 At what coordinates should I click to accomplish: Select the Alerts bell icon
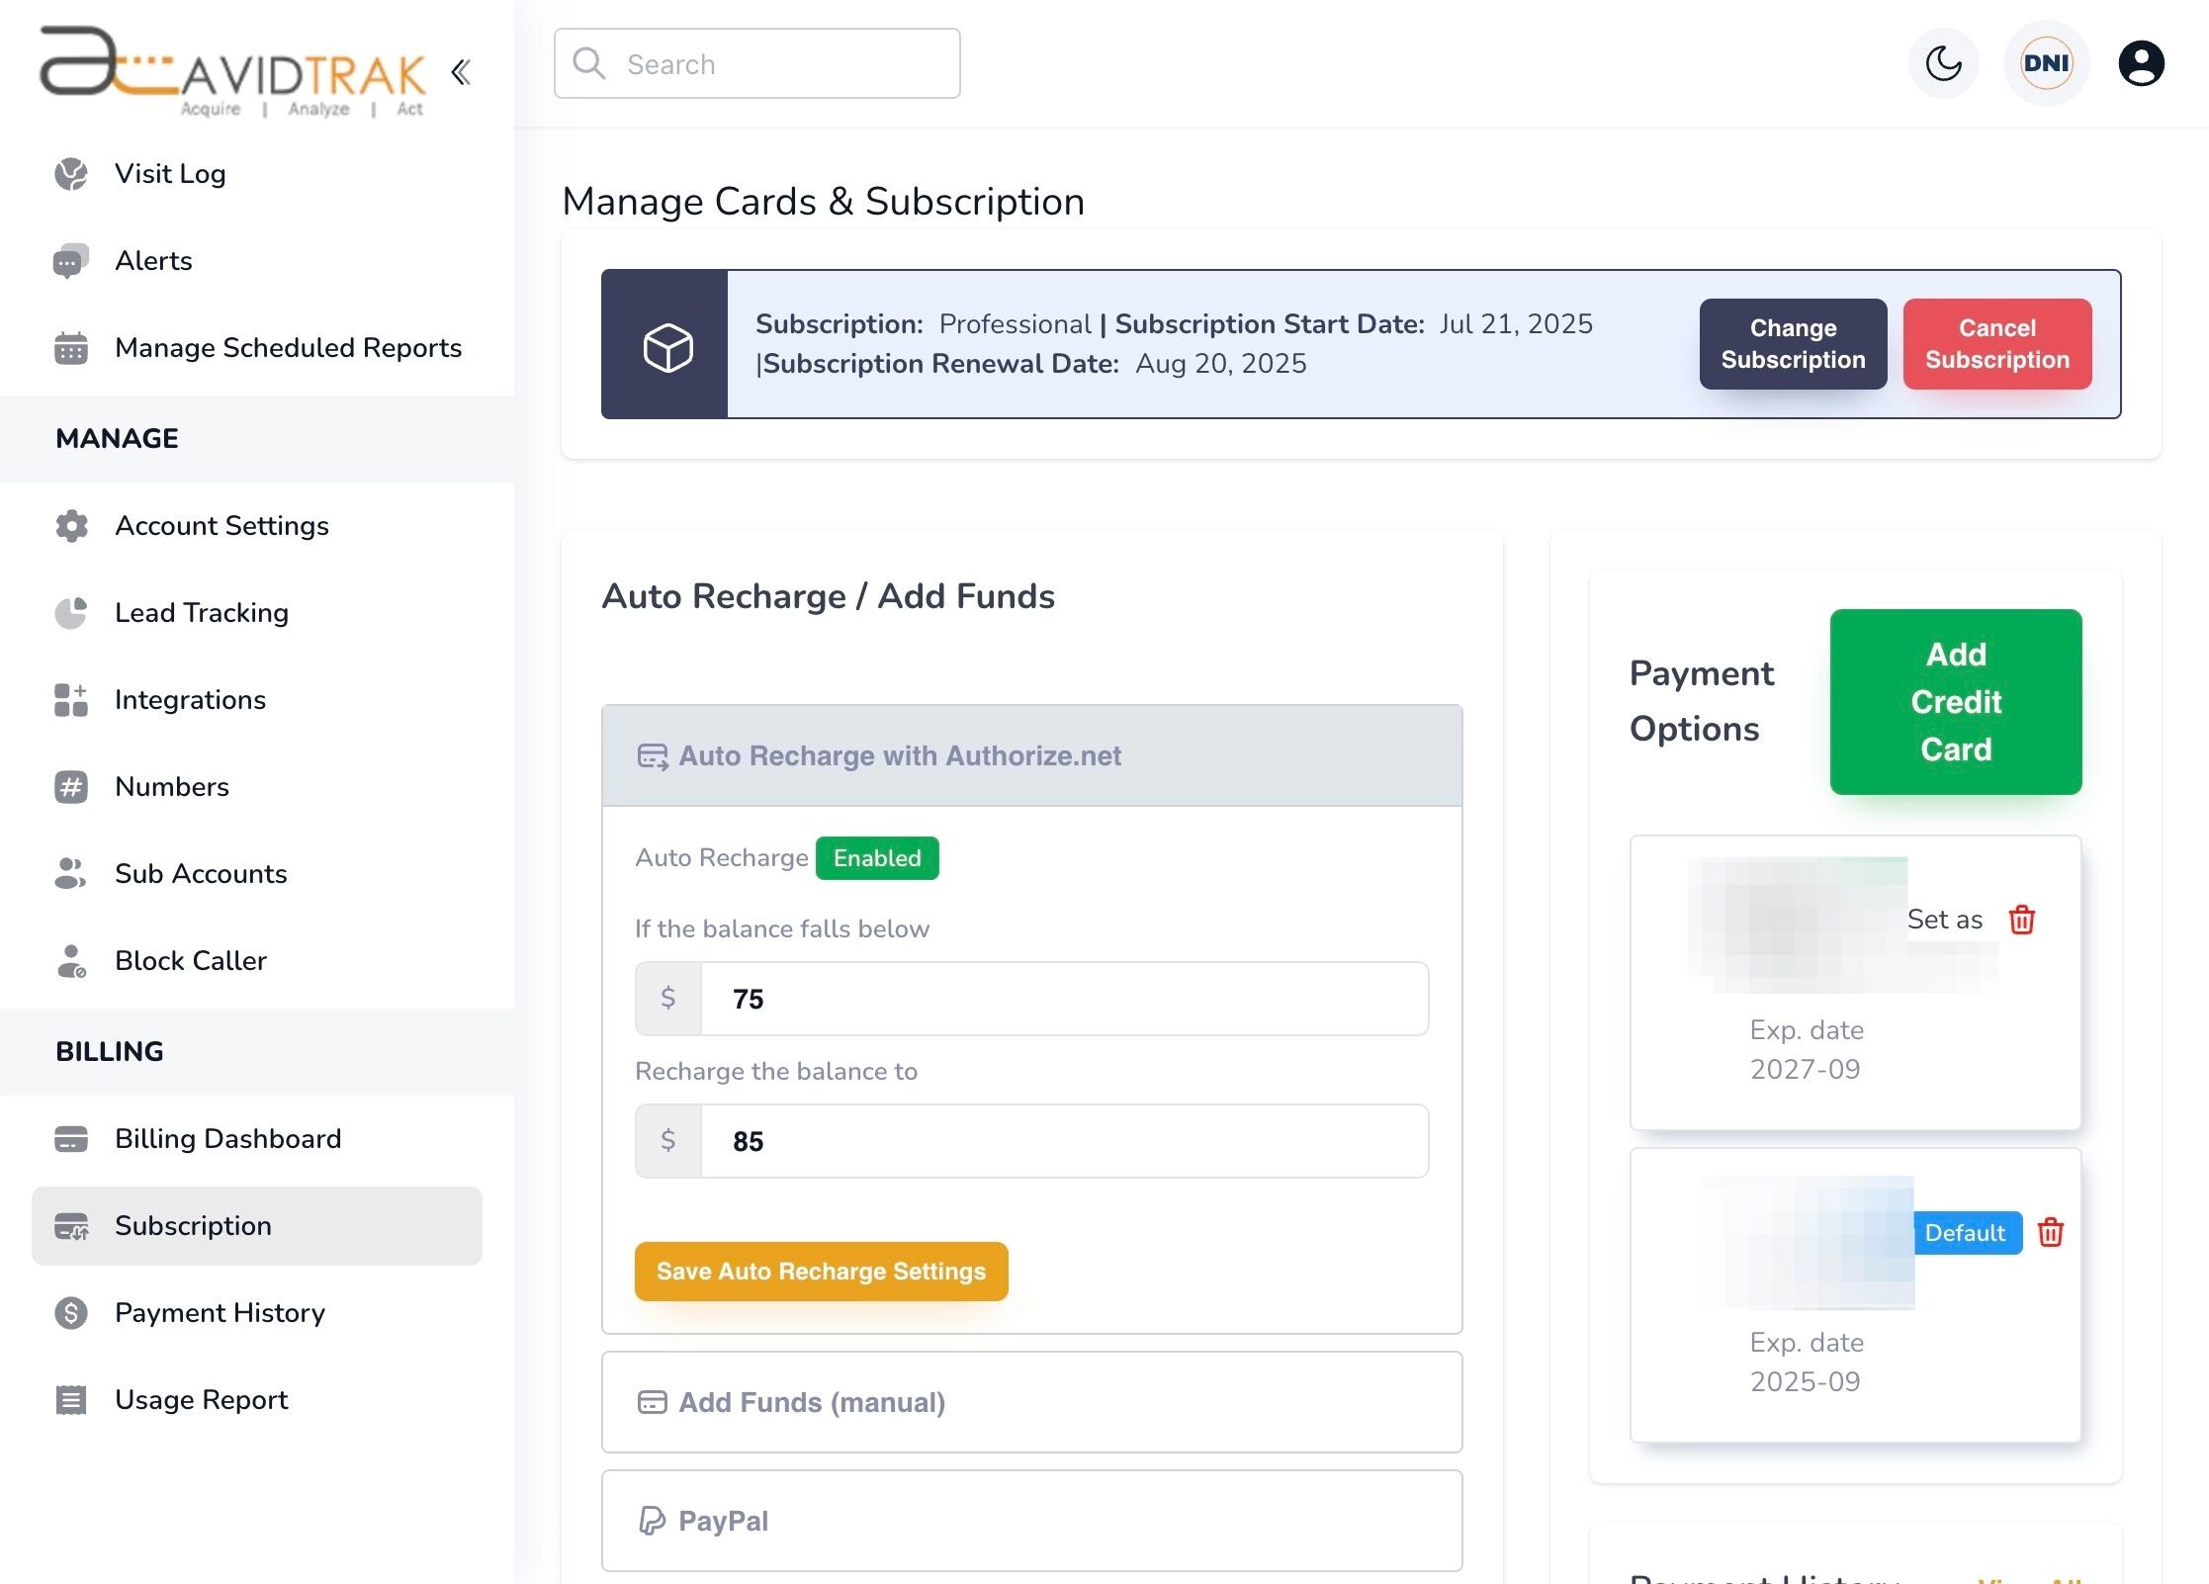pyautogui.click(x=69, y=260)
